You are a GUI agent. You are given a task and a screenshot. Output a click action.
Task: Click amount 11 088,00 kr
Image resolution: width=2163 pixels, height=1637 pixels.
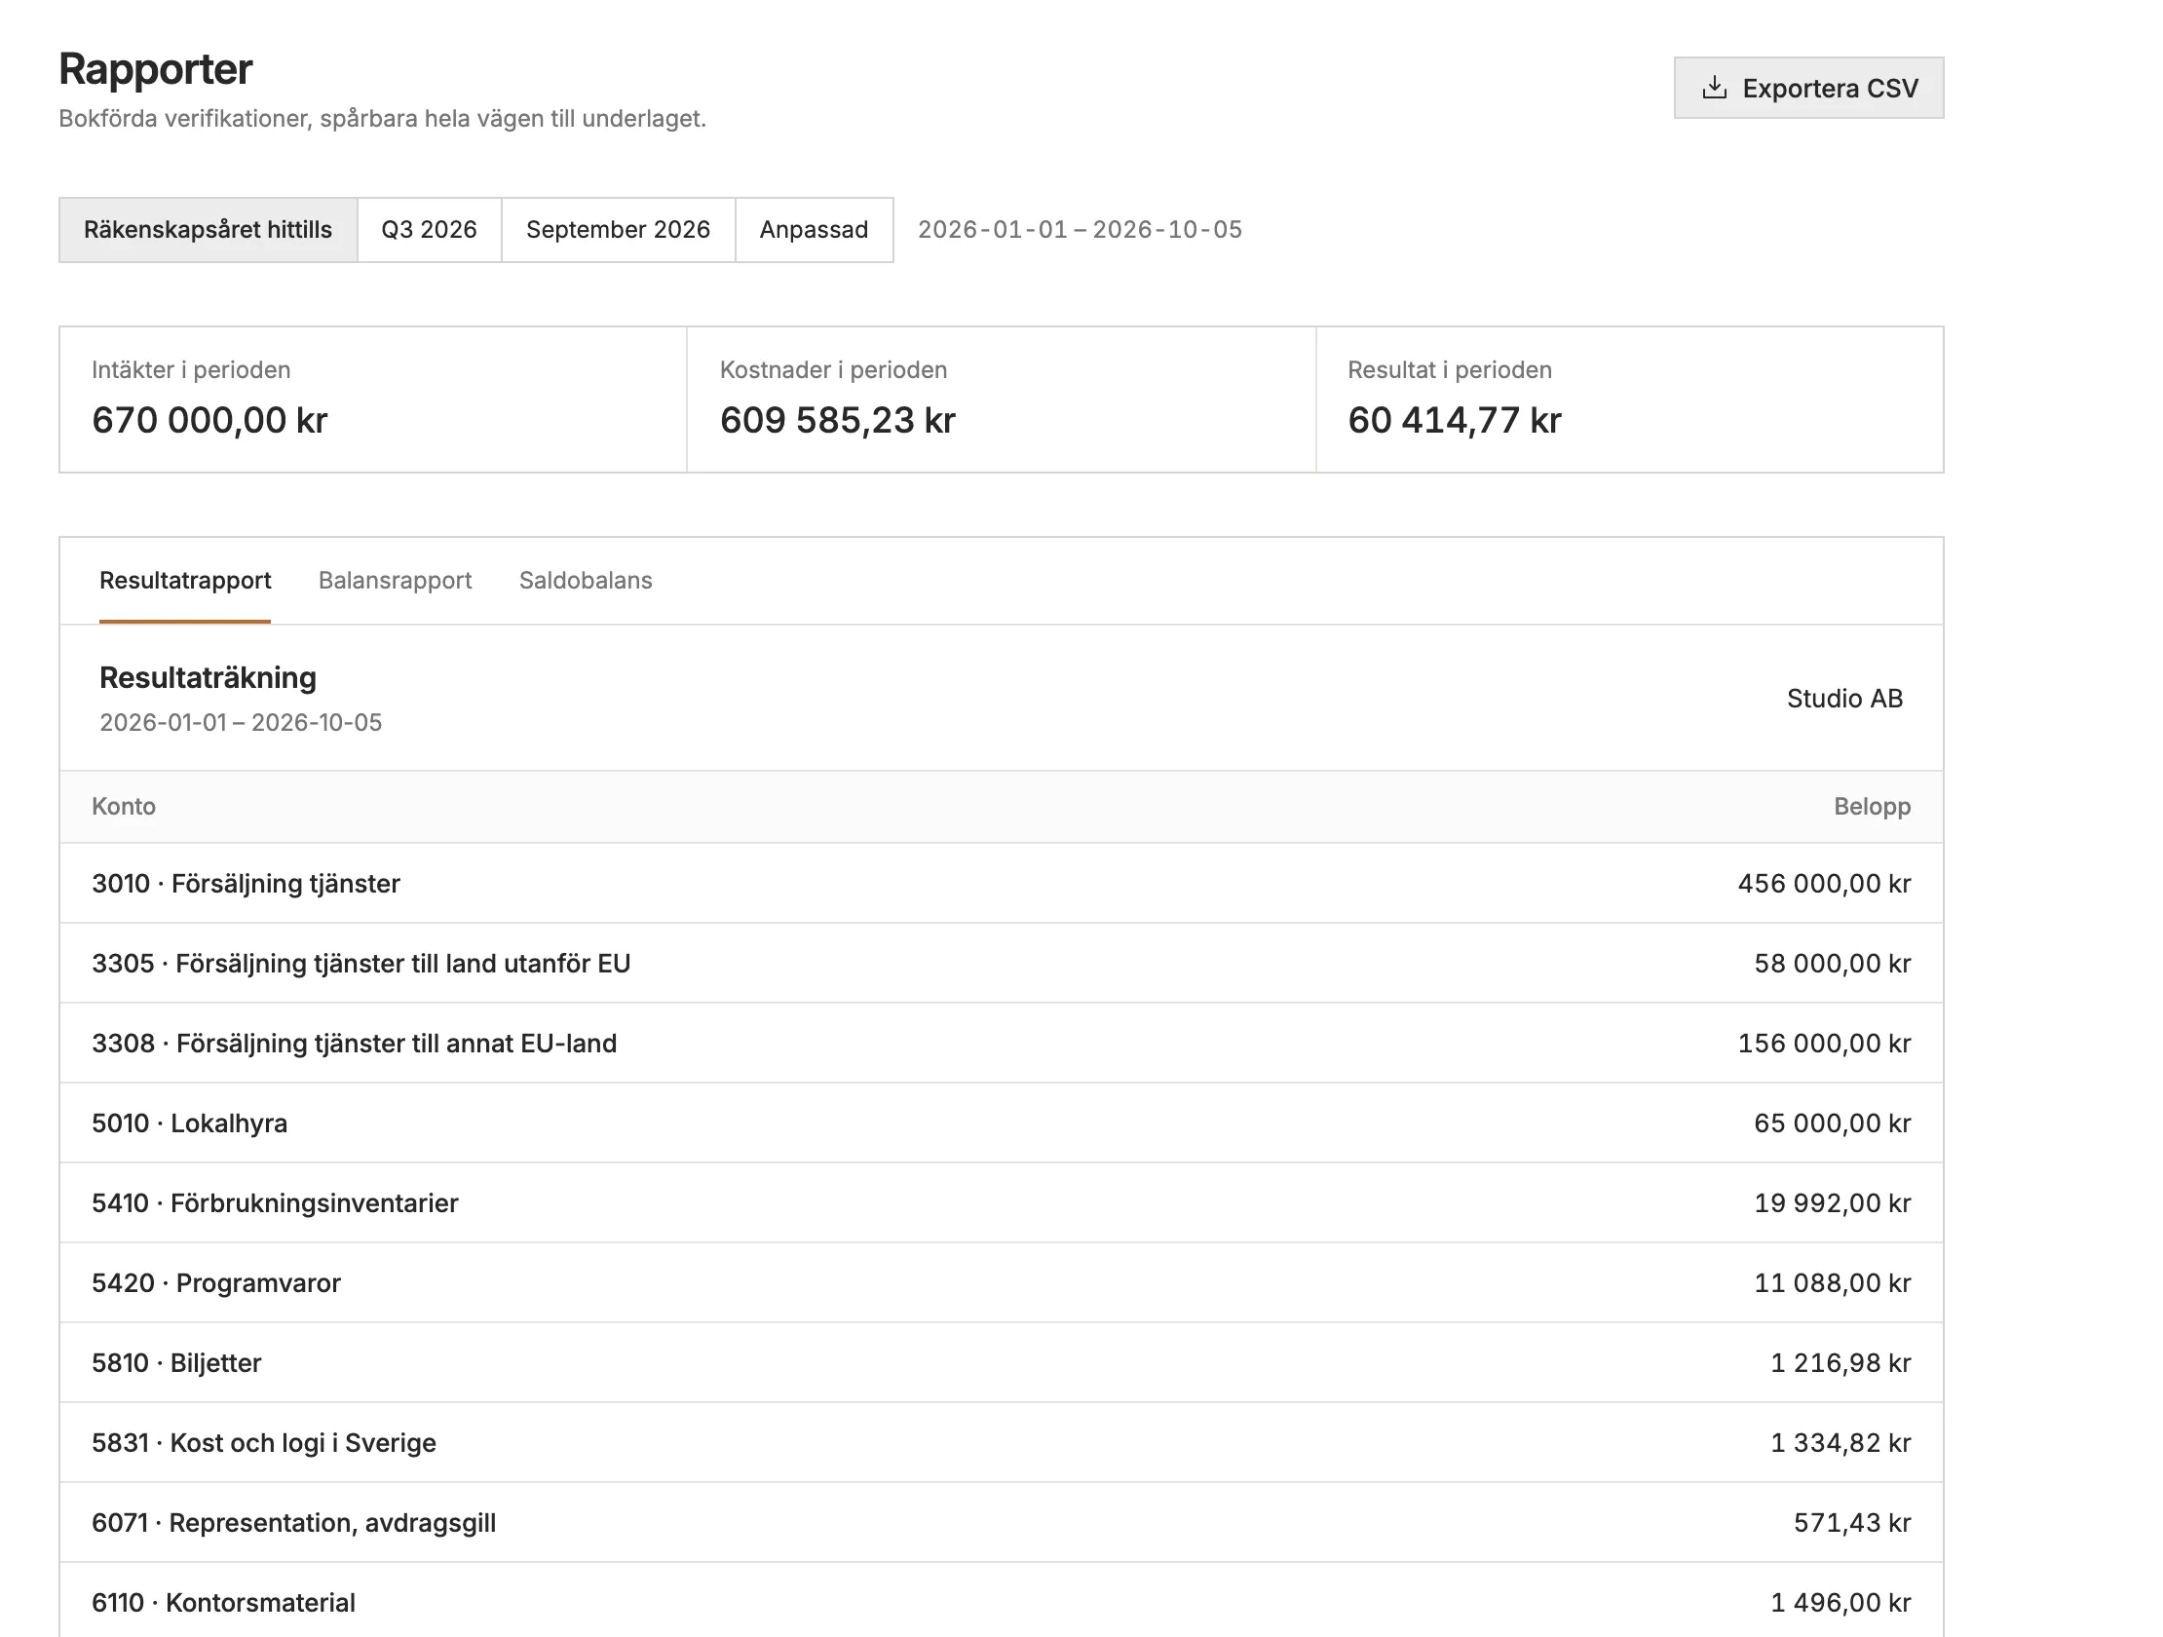pos(1832,1283)
